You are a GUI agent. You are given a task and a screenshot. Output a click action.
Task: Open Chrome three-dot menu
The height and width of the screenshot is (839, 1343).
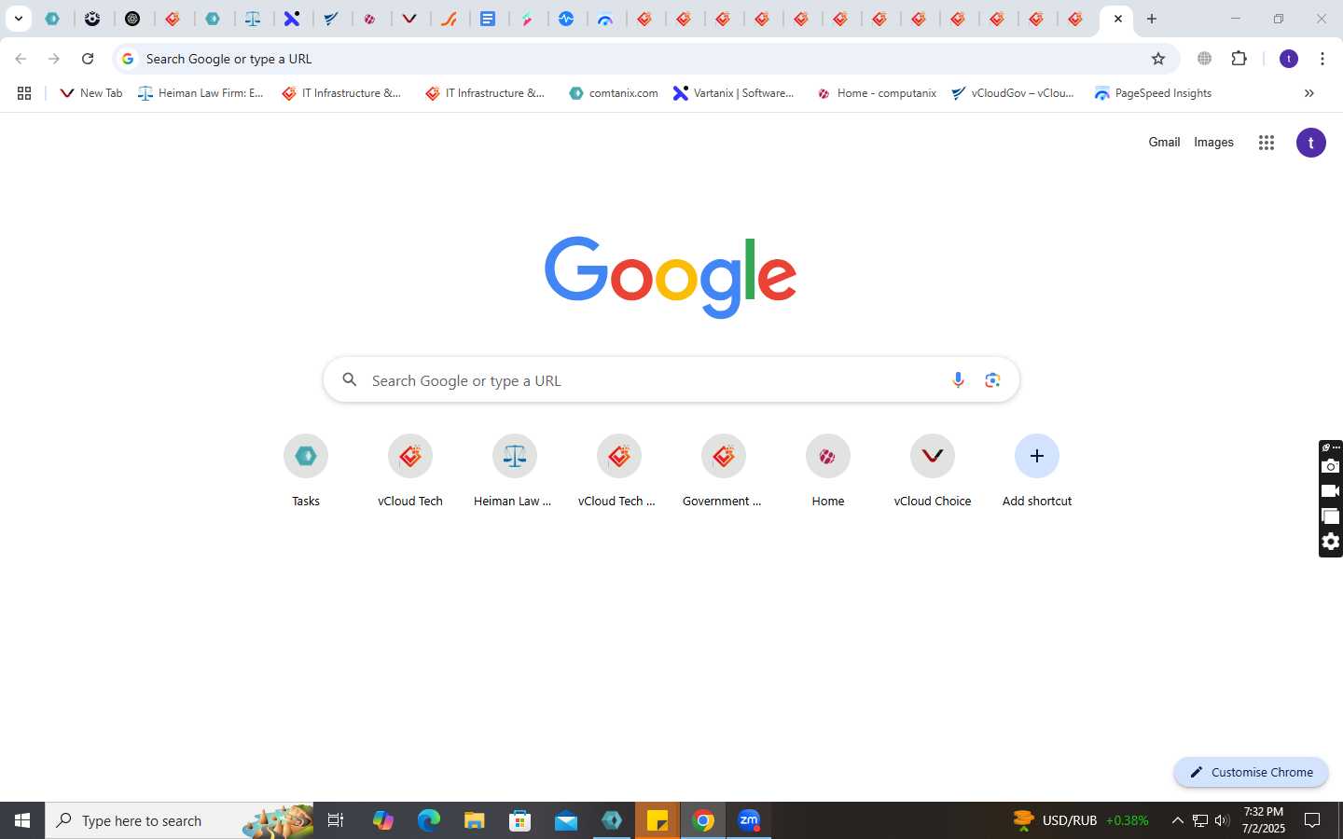[1322, 59]
